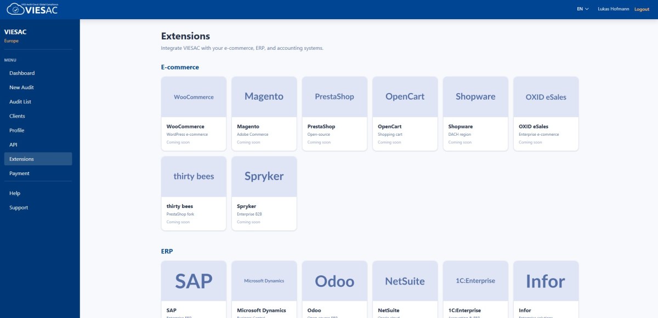
Task: Open the Spryker logo tile
Action: point(264,176)
